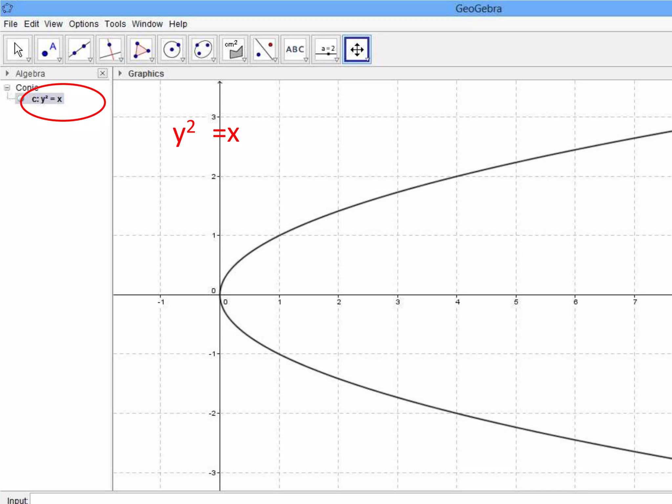This screenshot has height=504, width=672.
Task: Pick the Polygon tool
Action: tap(141, 50)
